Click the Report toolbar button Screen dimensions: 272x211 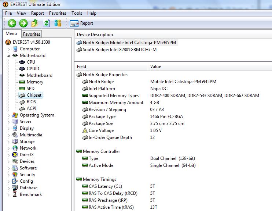(81, 23)
